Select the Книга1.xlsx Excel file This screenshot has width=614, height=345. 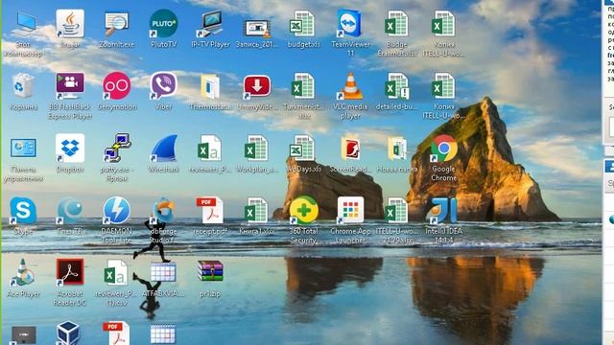click(x=257, y=211)
